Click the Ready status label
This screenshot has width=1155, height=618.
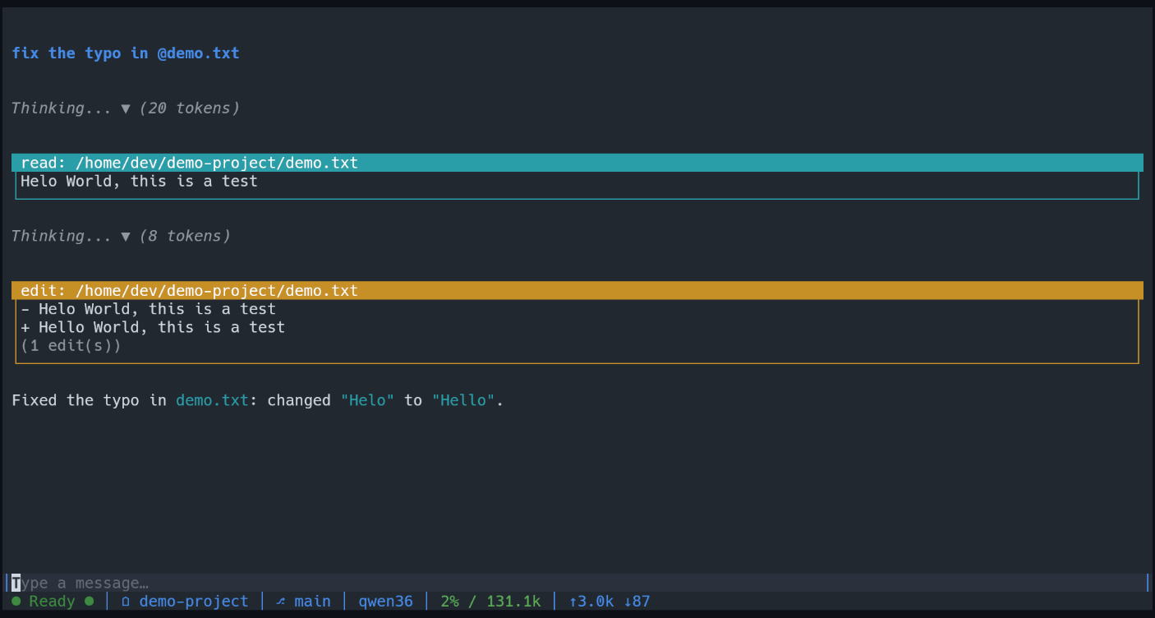52,602
